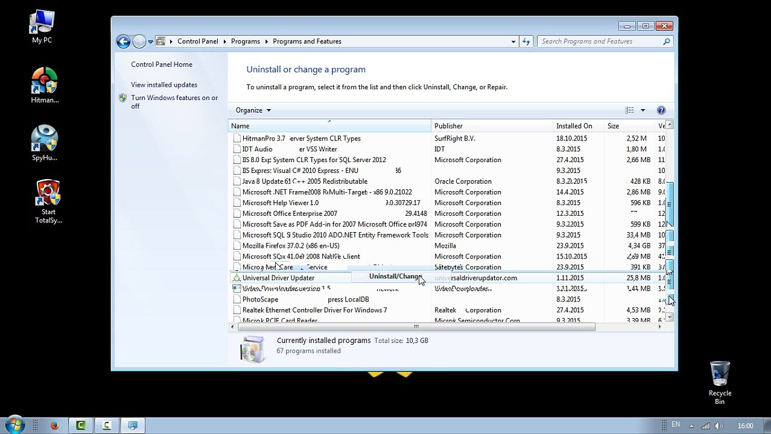
Task: Click vertical scrollbar up arrow
Action: point(670,125)
